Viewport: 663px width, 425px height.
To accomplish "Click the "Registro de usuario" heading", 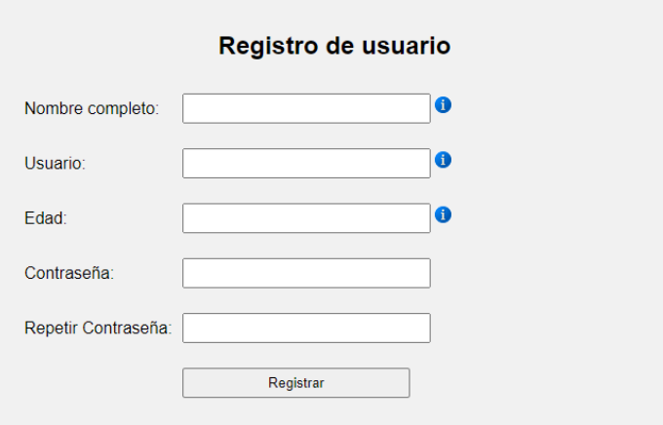I will [x=334, y=46].
